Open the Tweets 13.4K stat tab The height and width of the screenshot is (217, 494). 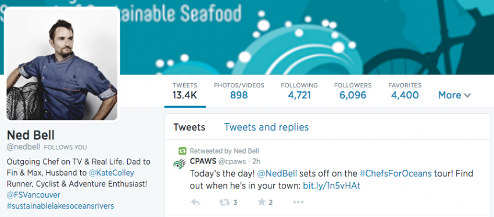tap(185, 91)
